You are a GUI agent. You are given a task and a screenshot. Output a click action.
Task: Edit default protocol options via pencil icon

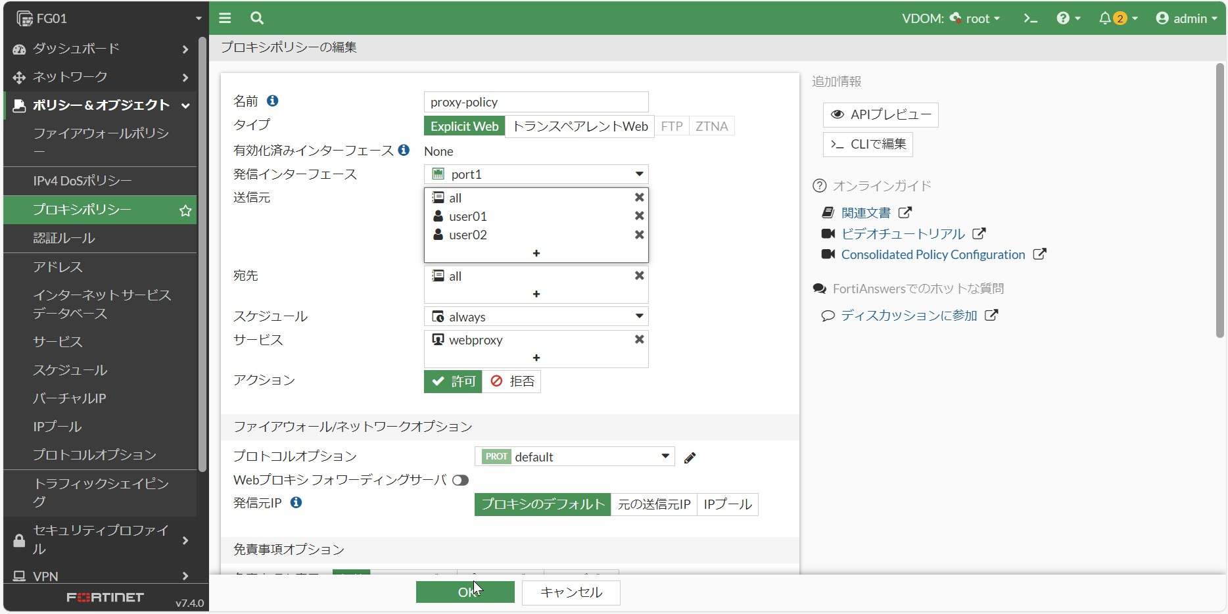(x=690, y=457)
